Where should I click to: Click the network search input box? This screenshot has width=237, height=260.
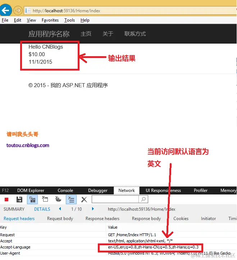(x=115, y=199)
